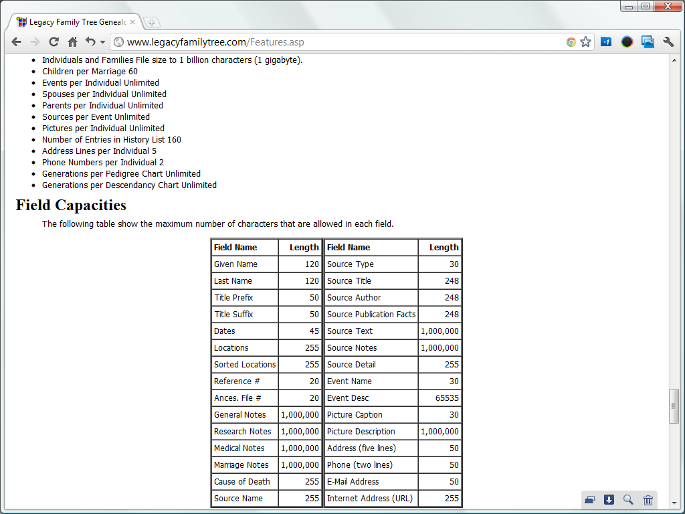Close the Legacy Family Tree tab
Viewport: 685px width, 514px height.
click(132, 22)
